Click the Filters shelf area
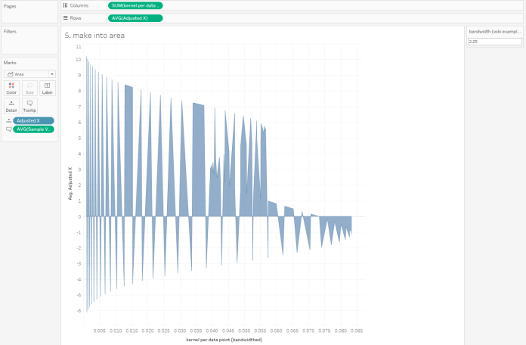 (x=29, y=42)
